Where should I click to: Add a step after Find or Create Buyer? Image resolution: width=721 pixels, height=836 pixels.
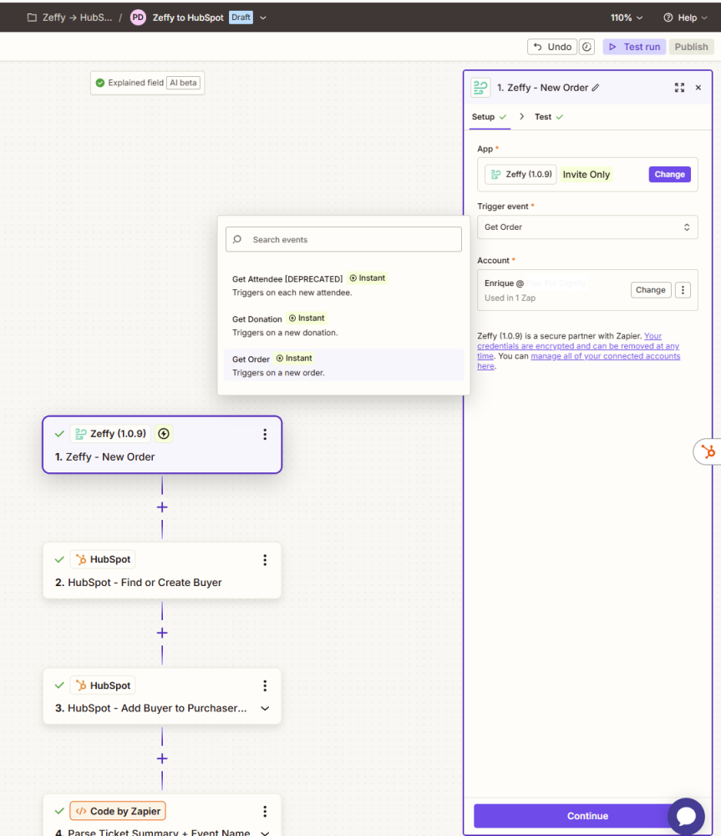point(162,633)
